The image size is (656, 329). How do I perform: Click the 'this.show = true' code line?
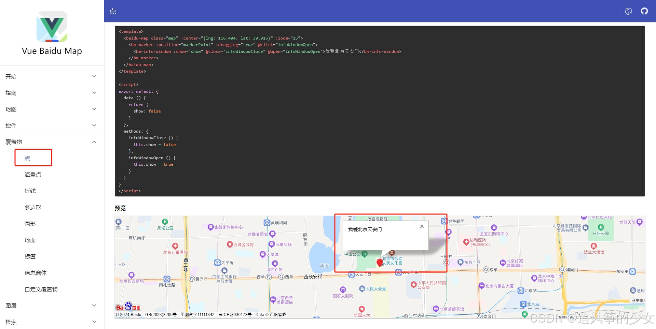tap(153, 164)
